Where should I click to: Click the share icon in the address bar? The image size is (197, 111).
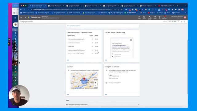[x=118, y=10]
